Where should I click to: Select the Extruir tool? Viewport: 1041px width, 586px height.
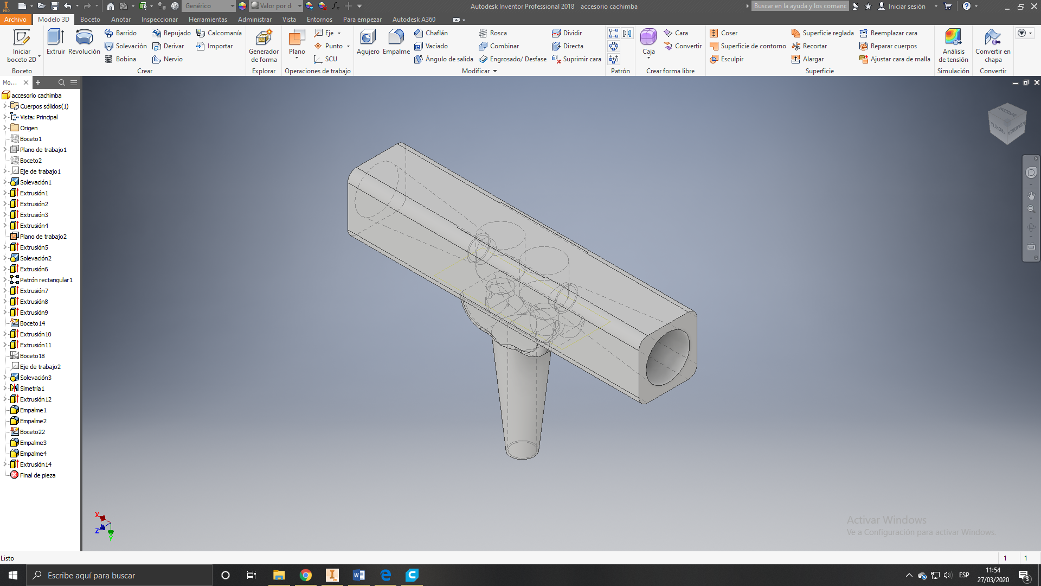(x=56, y=42)
